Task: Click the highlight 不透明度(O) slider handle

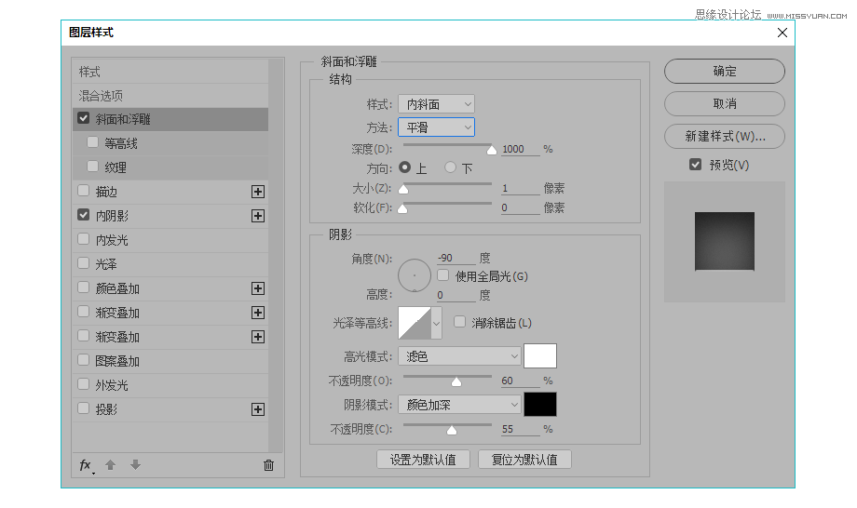Action: coord(456,381)
